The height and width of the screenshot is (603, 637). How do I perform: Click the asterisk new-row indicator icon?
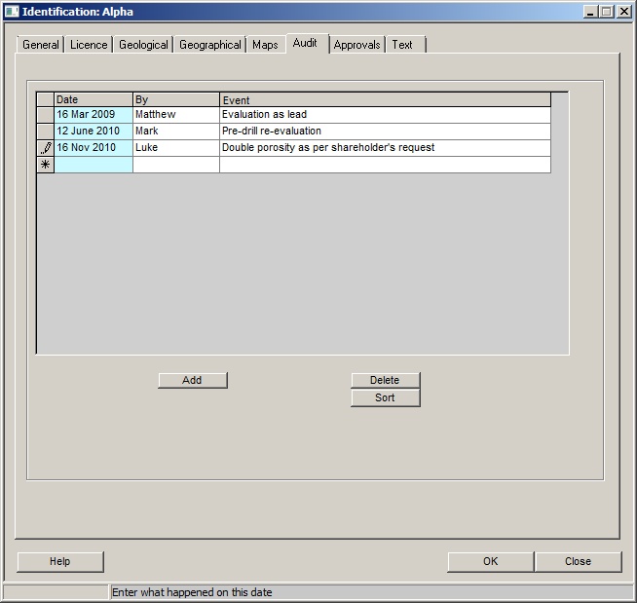pyautogui.click(x=45, y=165)
